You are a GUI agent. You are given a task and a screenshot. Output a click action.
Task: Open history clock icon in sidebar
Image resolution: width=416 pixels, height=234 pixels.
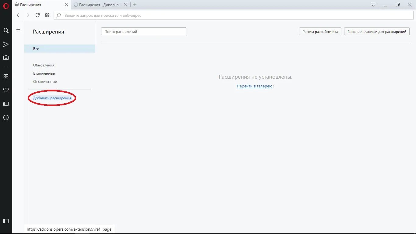click(x=6, y=118)
